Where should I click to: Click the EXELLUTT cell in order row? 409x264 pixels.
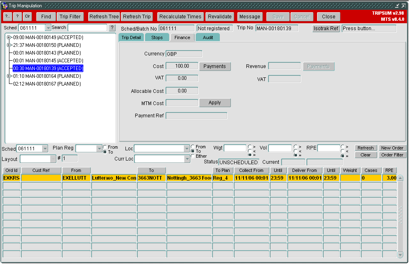click(x=76, y=178)
